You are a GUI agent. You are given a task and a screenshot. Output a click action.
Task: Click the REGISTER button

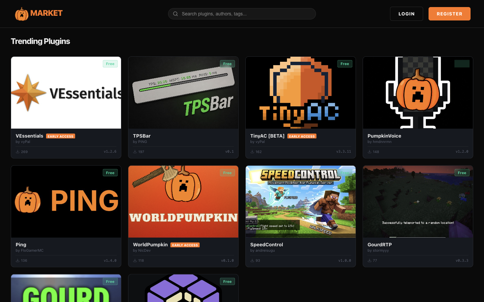(449, 14)
